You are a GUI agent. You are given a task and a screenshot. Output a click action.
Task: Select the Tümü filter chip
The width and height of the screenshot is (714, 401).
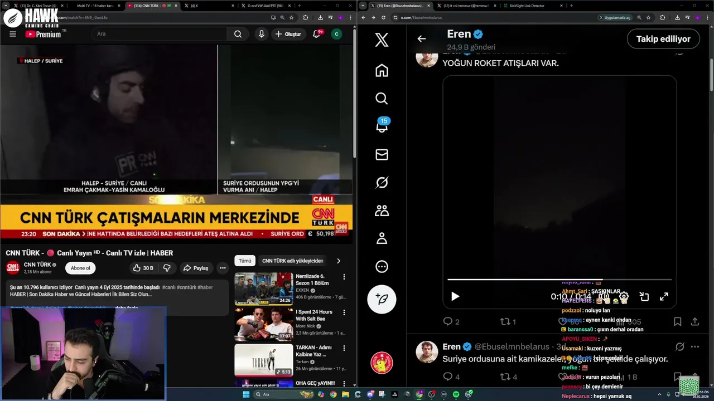pos(245,261)
